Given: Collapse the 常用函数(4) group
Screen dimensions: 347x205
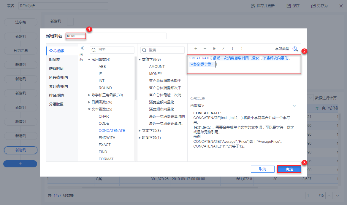Looking at the screenshot, I should [89, 60].
